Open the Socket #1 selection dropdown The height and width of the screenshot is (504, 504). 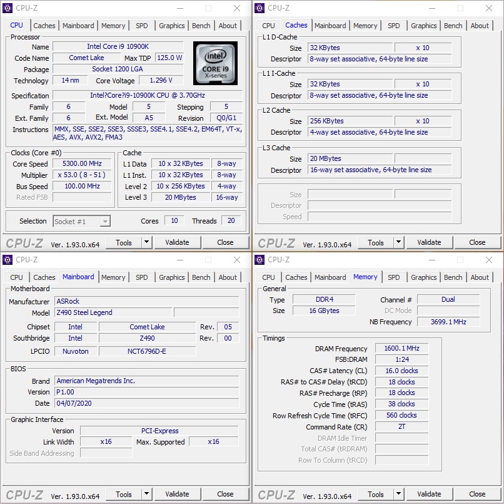tap(105, 221)
